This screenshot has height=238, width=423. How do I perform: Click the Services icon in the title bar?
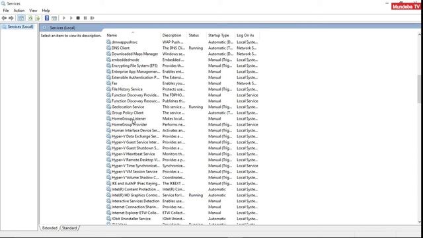3,3
